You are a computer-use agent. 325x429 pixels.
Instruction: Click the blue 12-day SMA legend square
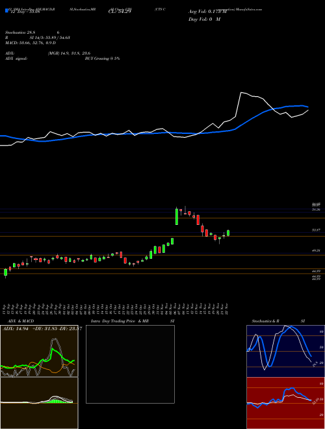tap(6, 11)
